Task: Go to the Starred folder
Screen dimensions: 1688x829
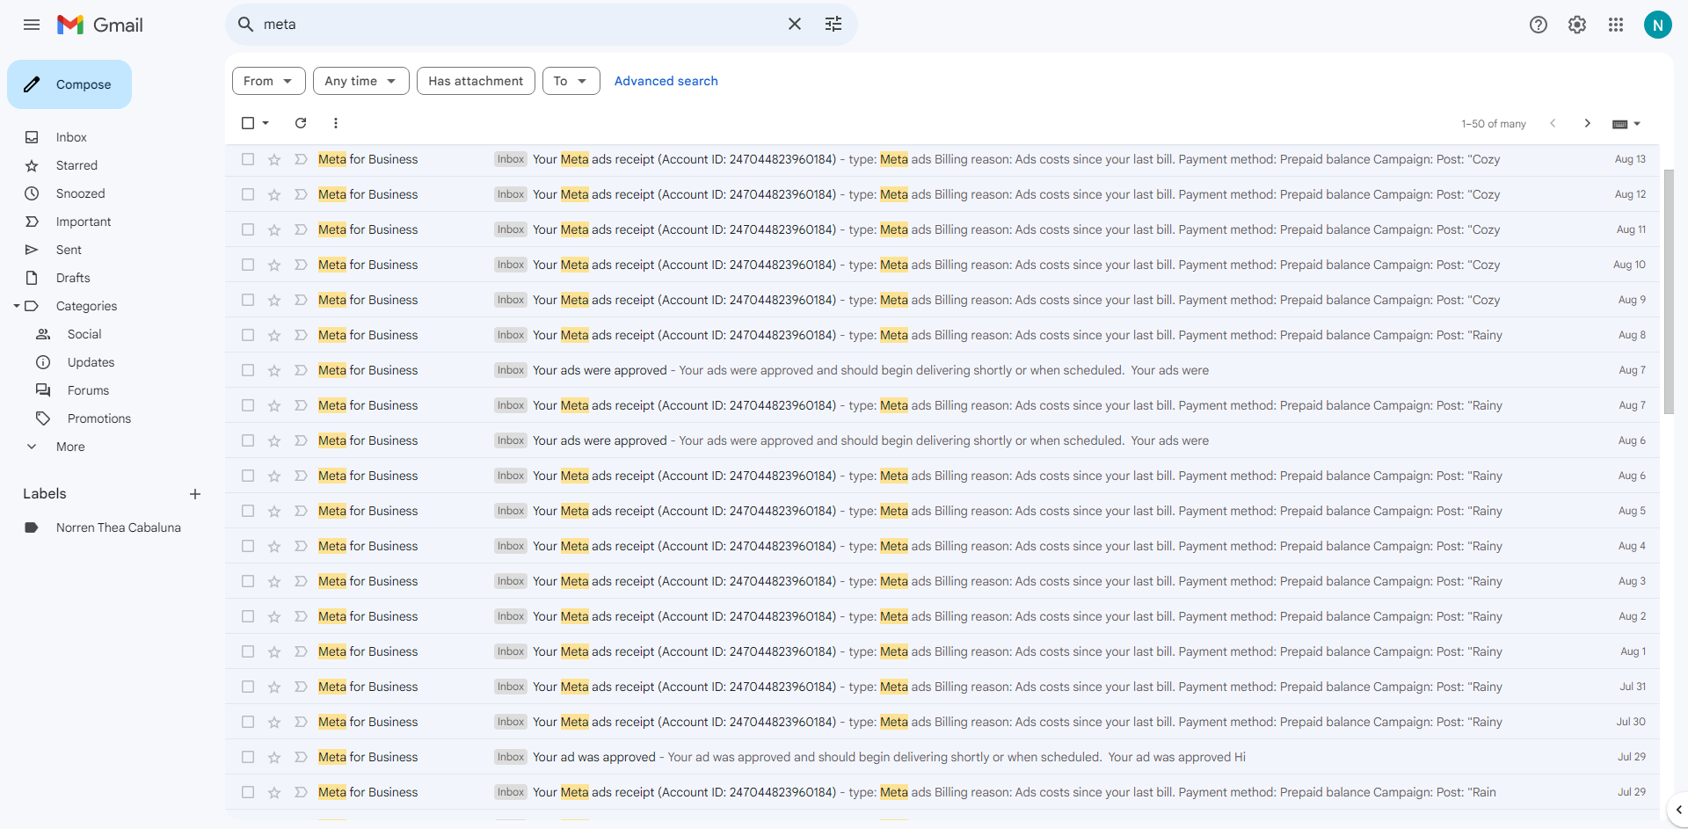Action: click(x=76, y=165)
